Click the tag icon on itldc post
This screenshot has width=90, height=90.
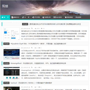coord(32,48)
